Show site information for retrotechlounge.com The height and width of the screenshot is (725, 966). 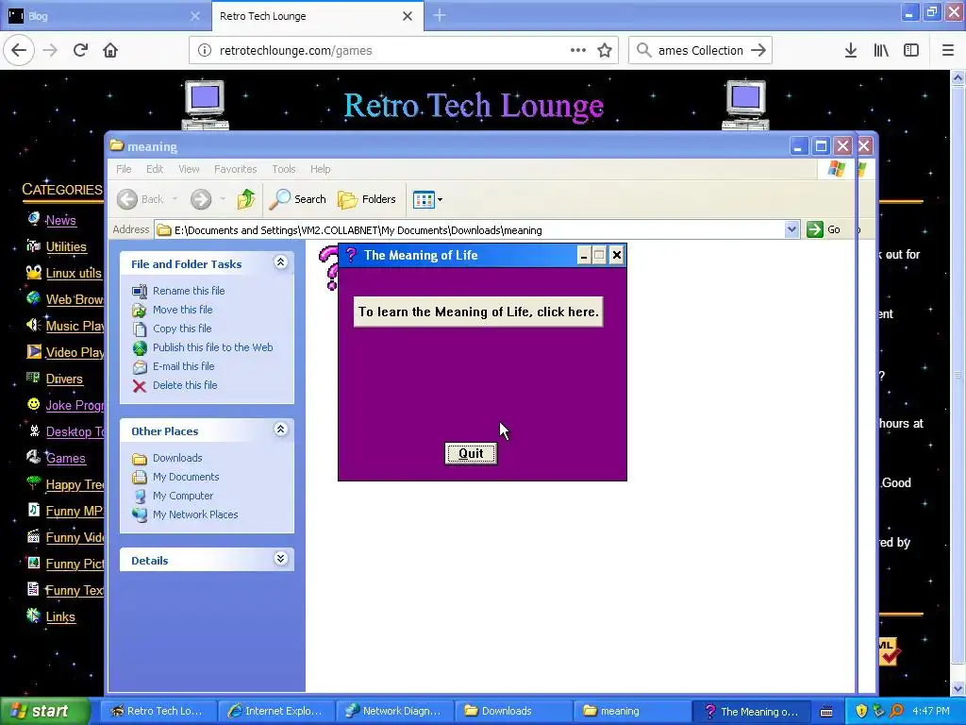[x=205, y=51]
